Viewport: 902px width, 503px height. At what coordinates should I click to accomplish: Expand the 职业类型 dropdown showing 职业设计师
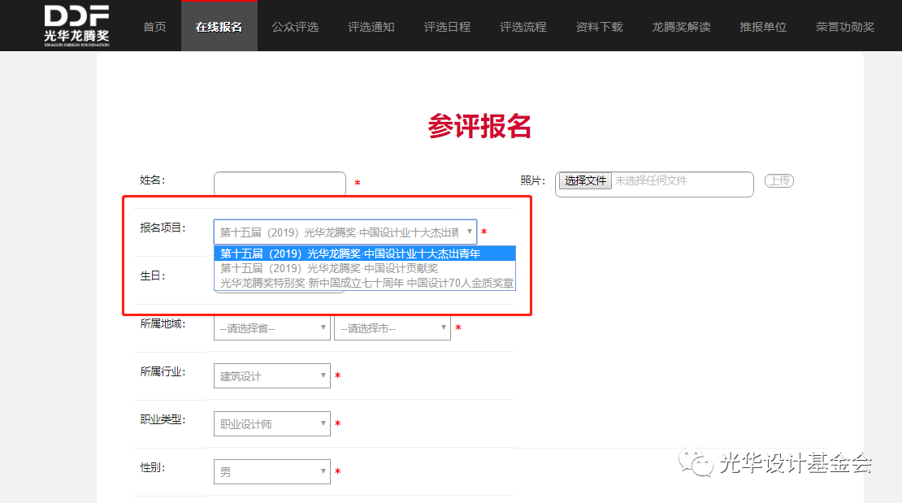[x=272, y=423]
